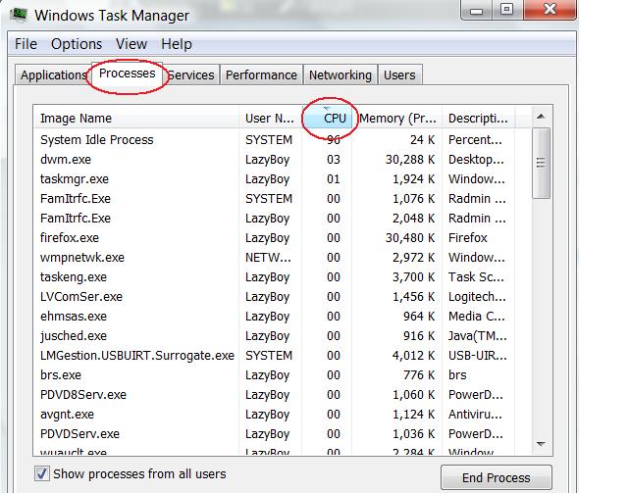Open the File menu
Image resolution: width=628 pixels, height=493 pixels.
point(26,44)
